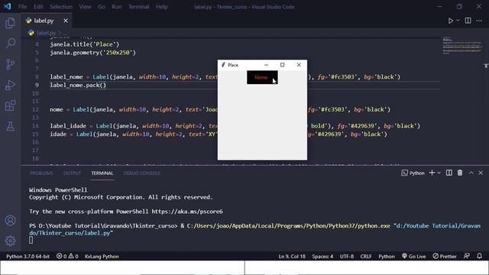Open the Source Control view
The height and width of the screenshot is (275, 489).
tap(10, 64)
